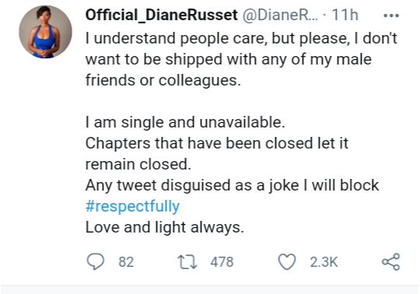Open the reply speech bubble icon
The width and height of the screenshot is (420, 294).
click(x=96, y=261)
